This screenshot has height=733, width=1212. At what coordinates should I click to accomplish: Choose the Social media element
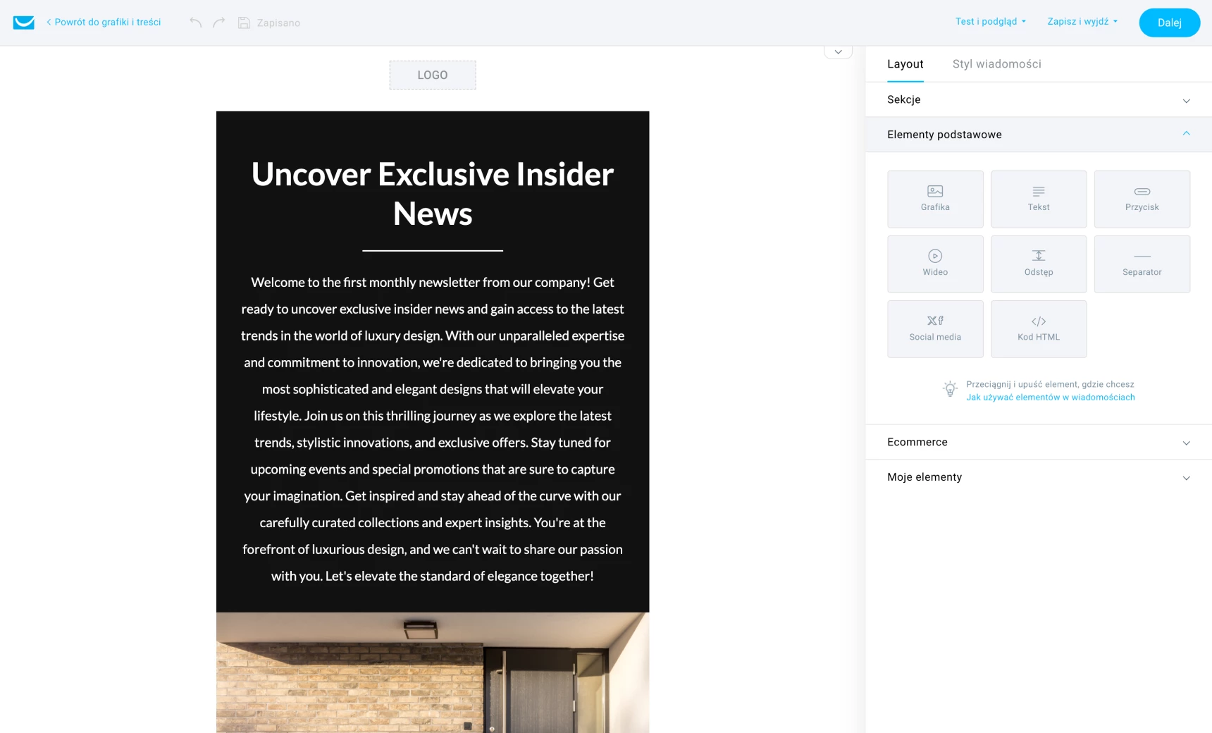pyautogui.click(x=935, y=328)
